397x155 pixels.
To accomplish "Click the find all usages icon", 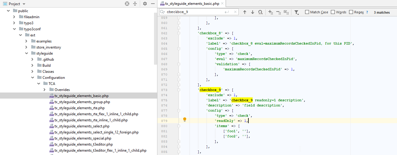I will 260,12.
